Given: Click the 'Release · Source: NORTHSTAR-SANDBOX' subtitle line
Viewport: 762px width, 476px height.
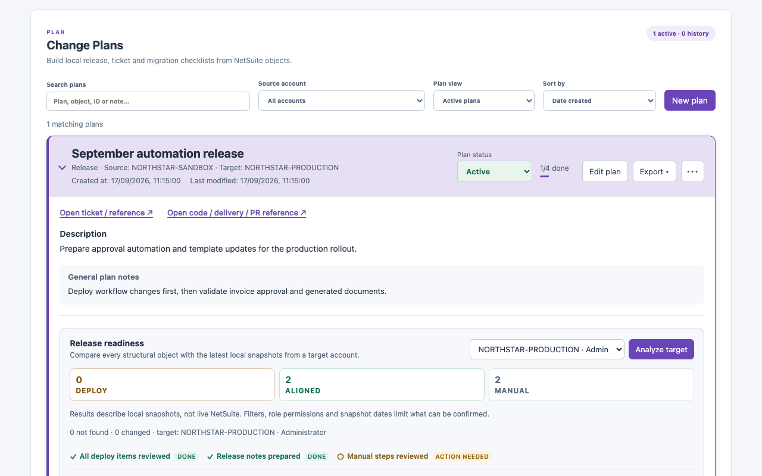Looking at the screenshot, I should (205, 168).
